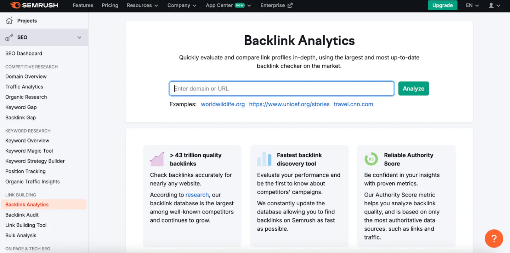Open the account menu chevron
This screenshot has height=253, width=510.
click(498, 6)
